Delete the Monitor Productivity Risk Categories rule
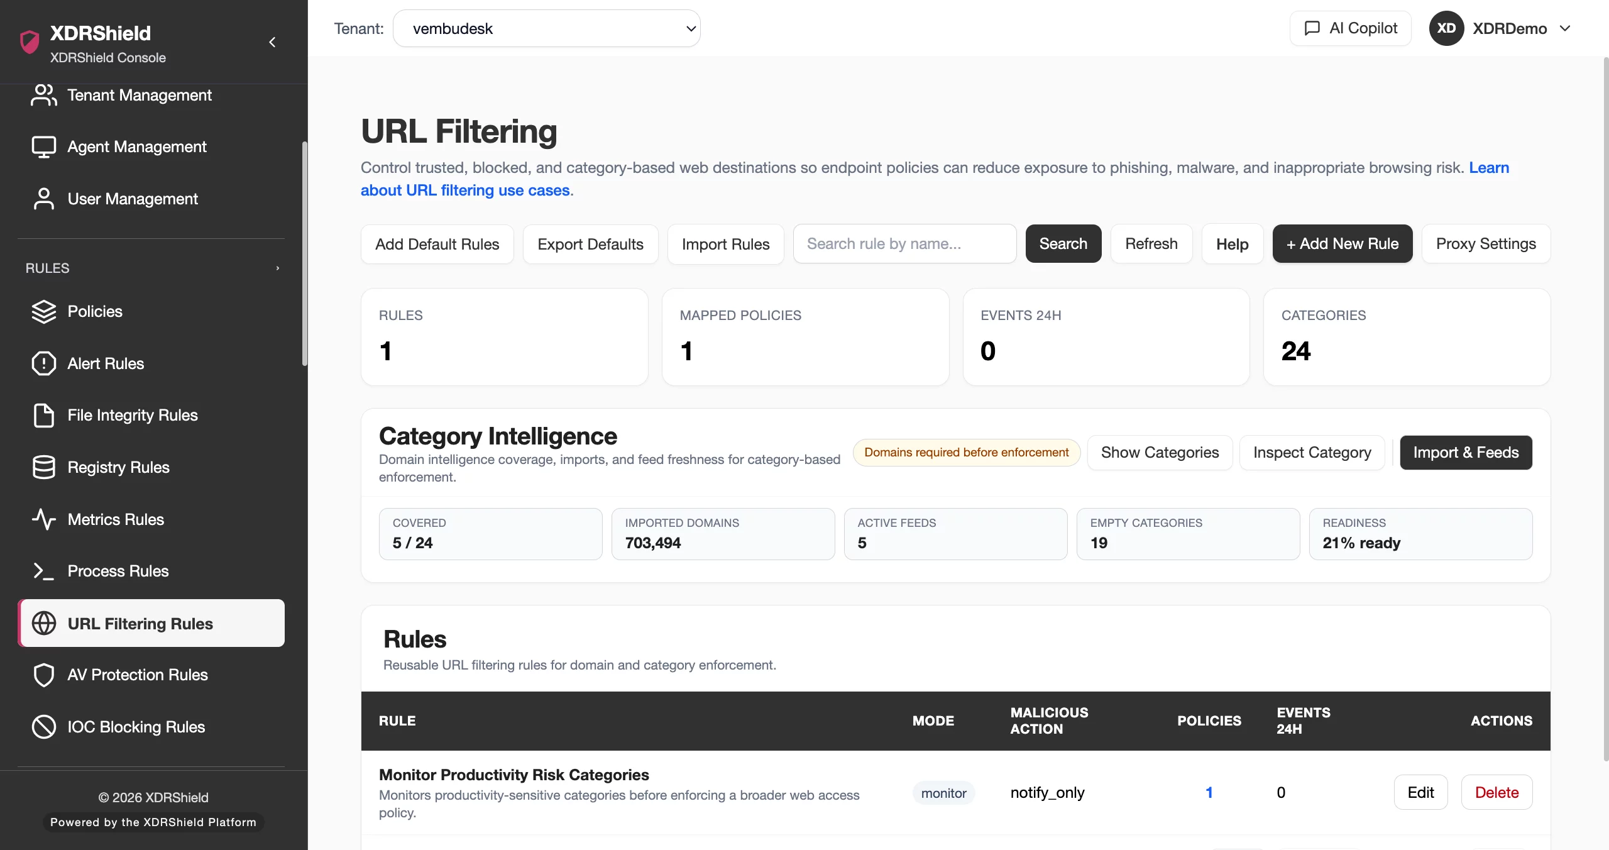 click(x=1496, y=793)
